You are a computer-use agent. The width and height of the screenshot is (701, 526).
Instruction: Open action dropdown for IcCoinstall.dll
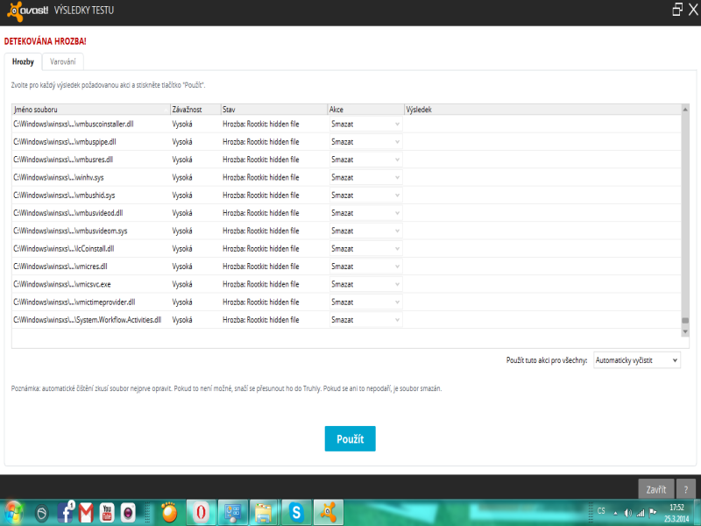click(x=365, y=249)
